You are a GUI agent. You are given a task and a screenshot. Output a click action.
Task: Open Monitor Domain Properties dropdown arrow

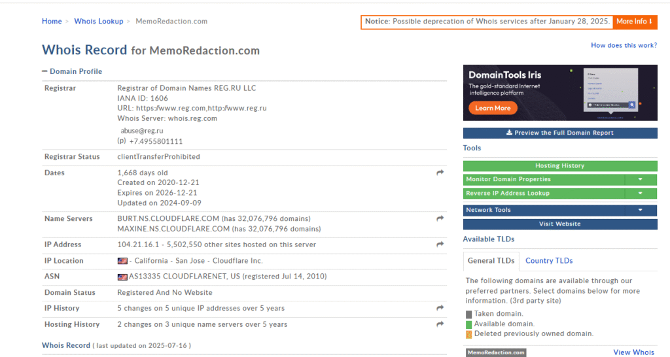pos(640,179)
